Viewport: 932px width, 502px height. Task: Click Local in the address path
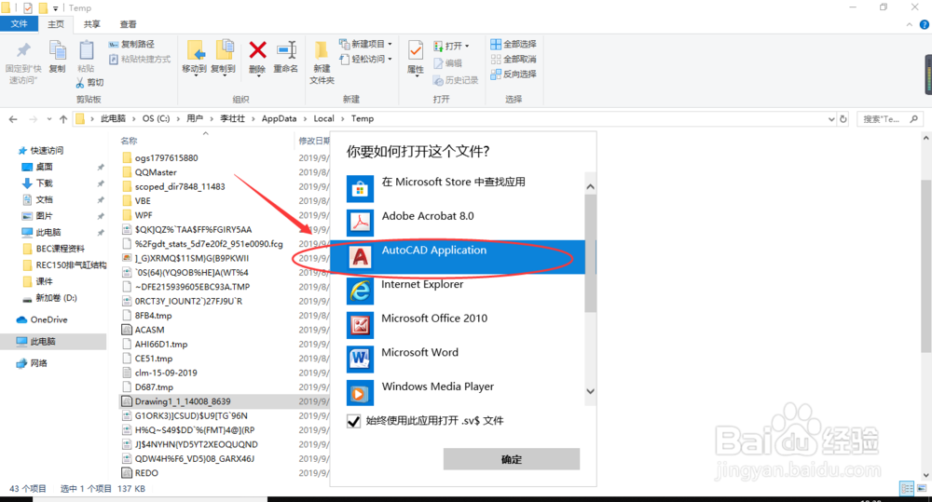tap(324, 119)
